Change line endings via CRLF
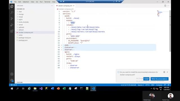This screenshot has width=180, height=101. pos(153,85)
